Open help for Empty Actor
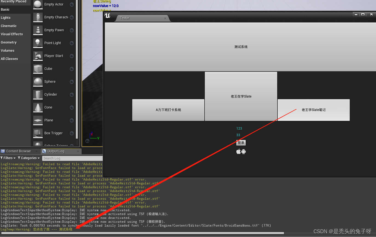376x237 pixels. coord(72,4)
